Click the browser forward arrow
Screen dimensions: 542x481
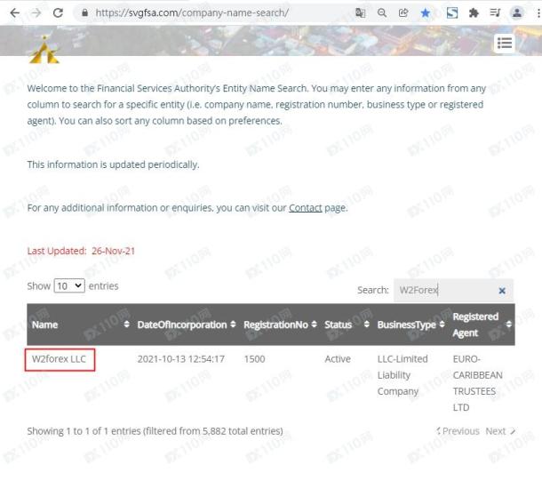tap(36, 13)
